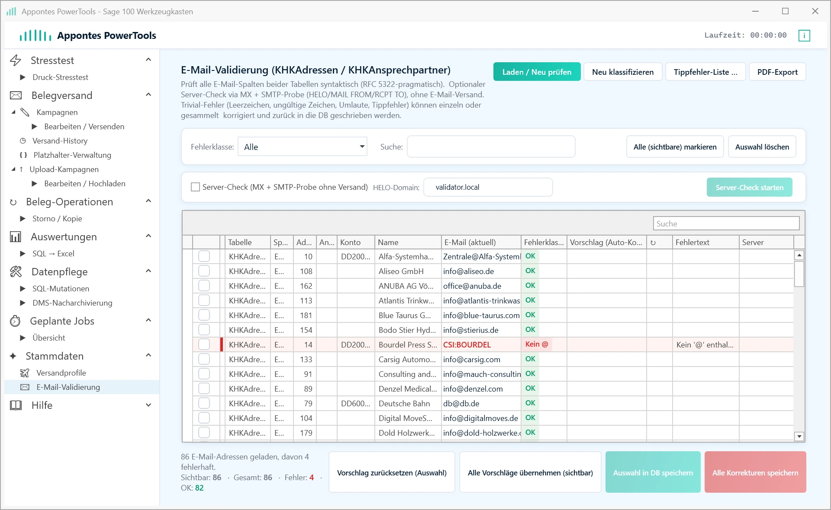
Task: Click the Platzhalter-Verwaltung braces icon
Action: point(23,155)
